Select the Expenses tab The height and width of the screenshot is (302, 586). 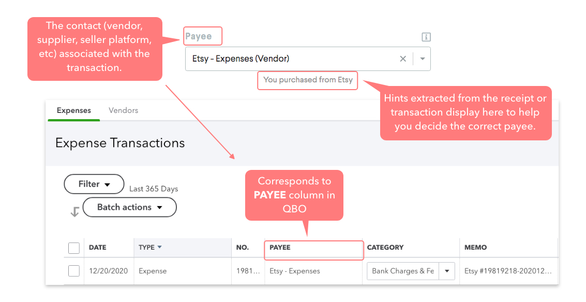[x=73, y=110]
